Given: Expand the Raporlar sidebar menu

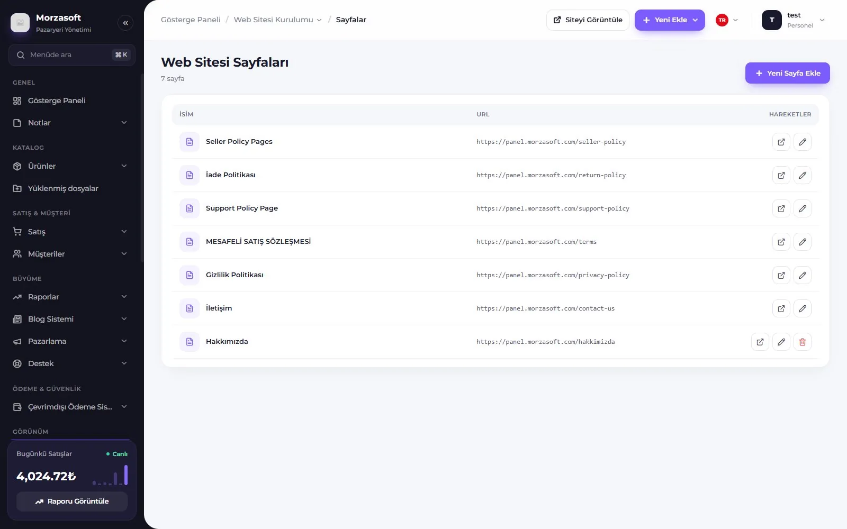Looking at the screenshot, I should click(x=71, y=297).
